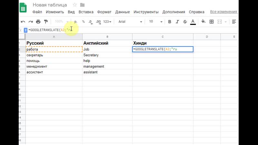The image size is (258, 145).
Task: Select the cell помощь
Action: coord(54,61)
